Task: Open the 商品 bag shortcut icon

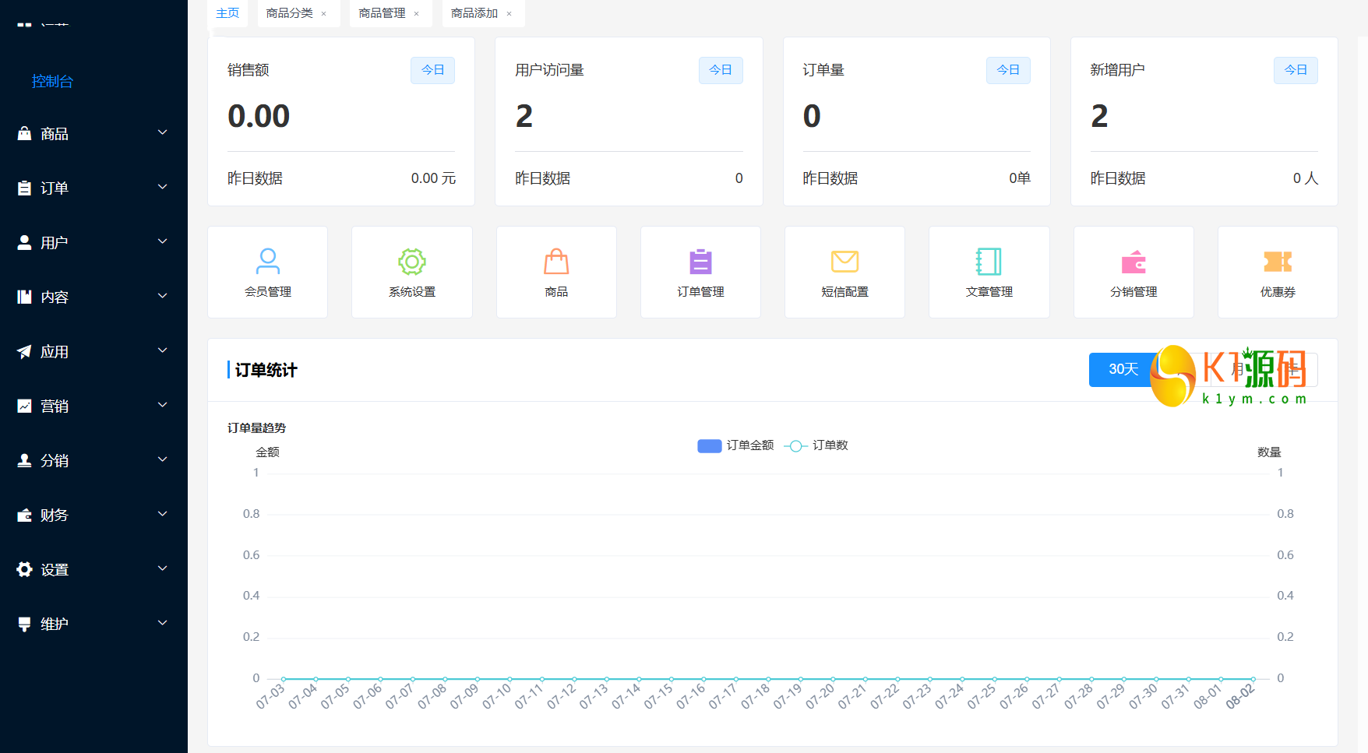Action: tap(556, 261)
